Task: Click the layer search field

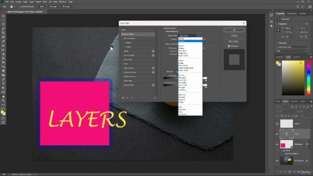Action: pos(283,107)
